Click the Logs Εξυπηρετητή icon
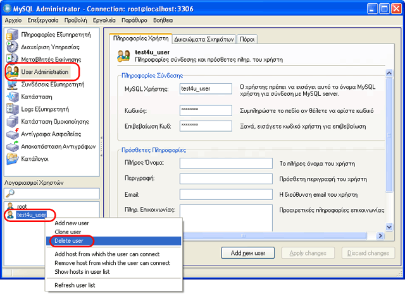The width and height of the screenshot is (405, 294). [x=12, y=109]
